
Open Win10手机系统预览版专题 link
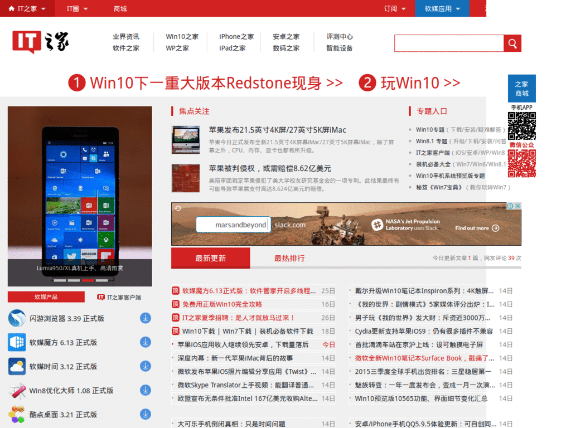(450, 176)
